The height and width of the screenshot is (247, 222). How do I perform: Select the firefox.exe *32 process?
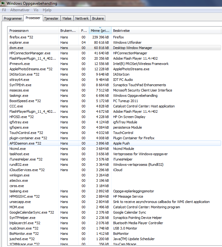pyautogui.click(x=114, y=37)
